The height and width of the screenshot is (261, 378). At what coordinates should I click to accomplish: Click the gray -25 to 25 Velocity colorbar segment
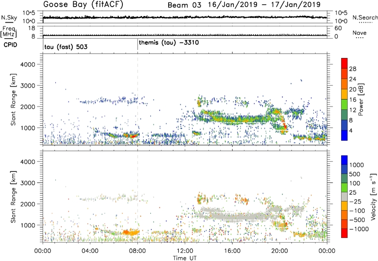(344, 196)
